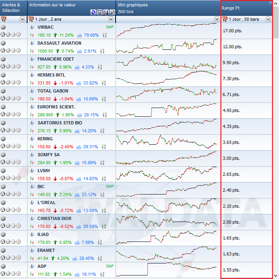Open info icon for HERMES INTL
This screenshot has width=279, height=279.
tap(32, 75)
